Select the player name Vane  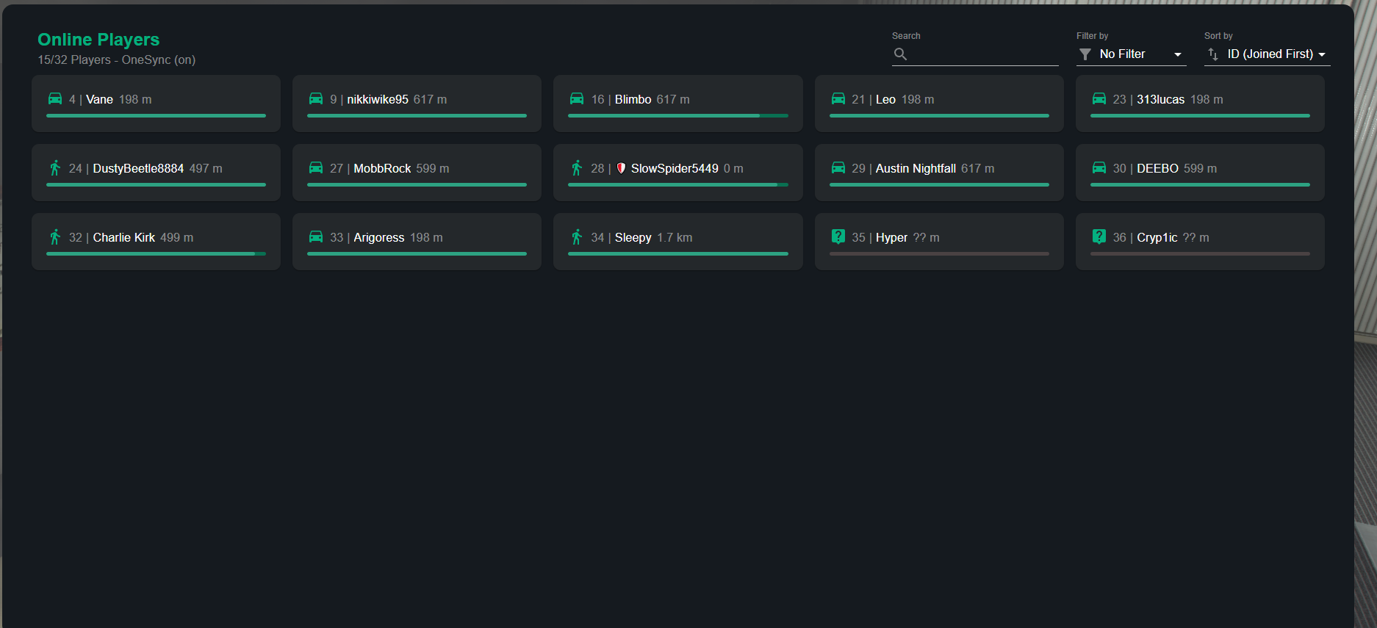tap(99, 99)
